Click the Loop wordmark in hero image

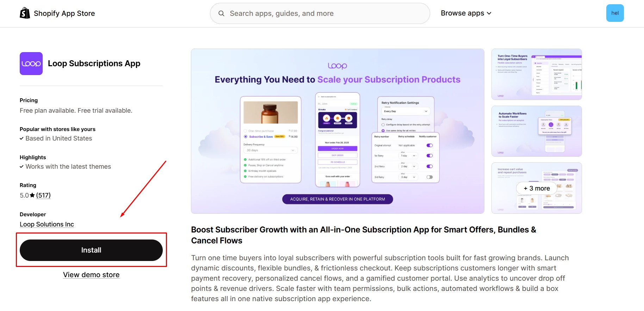click(338, 66)
